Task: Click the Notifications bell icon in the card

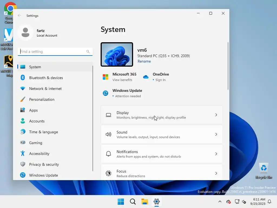Action: point(108,154)
